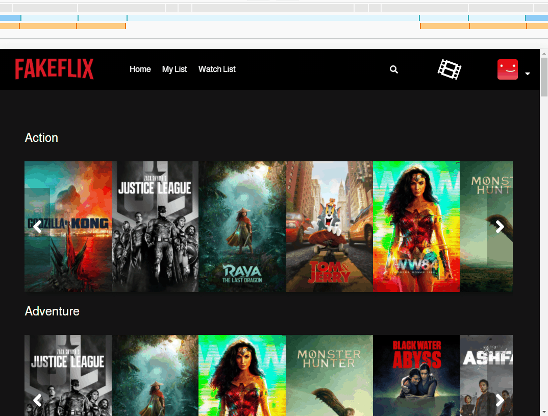This screenshot has height=416, width=548.
Task: Open Watch List page
Action: click(217, 69)
